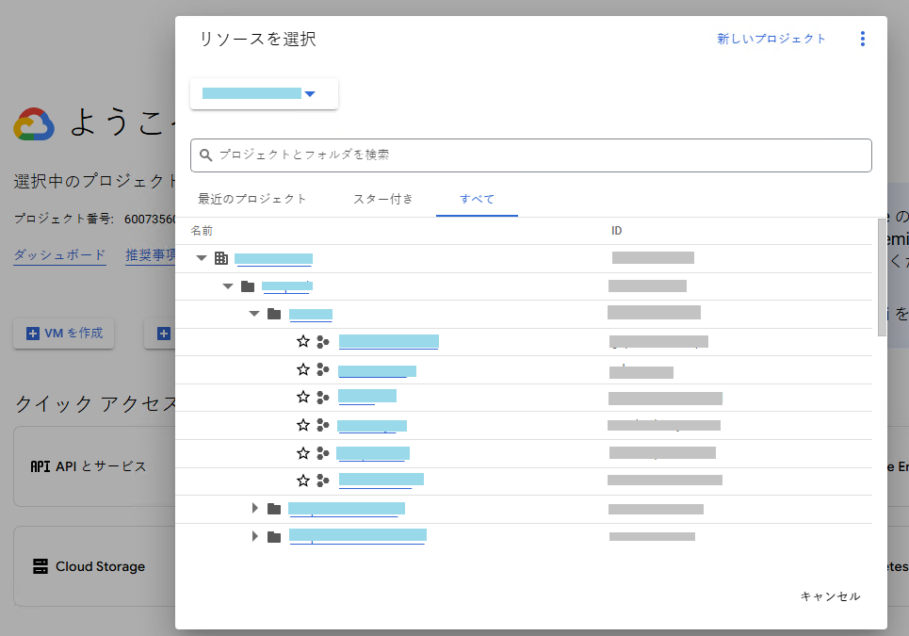The width and height of the screenshot is (909, 636).
Task: Select the すべて tab
Action: pyautogui.click(x=478, y=199)
